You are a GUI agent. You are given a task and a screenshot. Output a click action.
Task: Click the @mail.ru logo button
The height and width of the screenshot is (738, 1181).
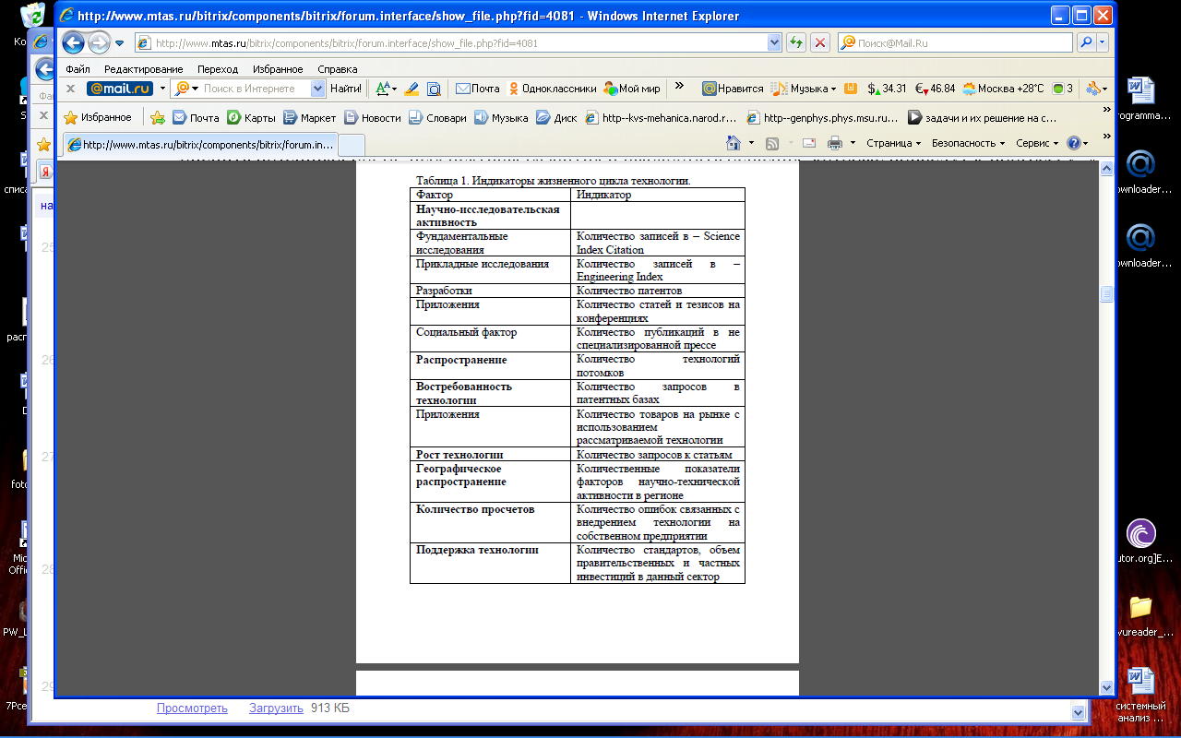click(119, 89)
